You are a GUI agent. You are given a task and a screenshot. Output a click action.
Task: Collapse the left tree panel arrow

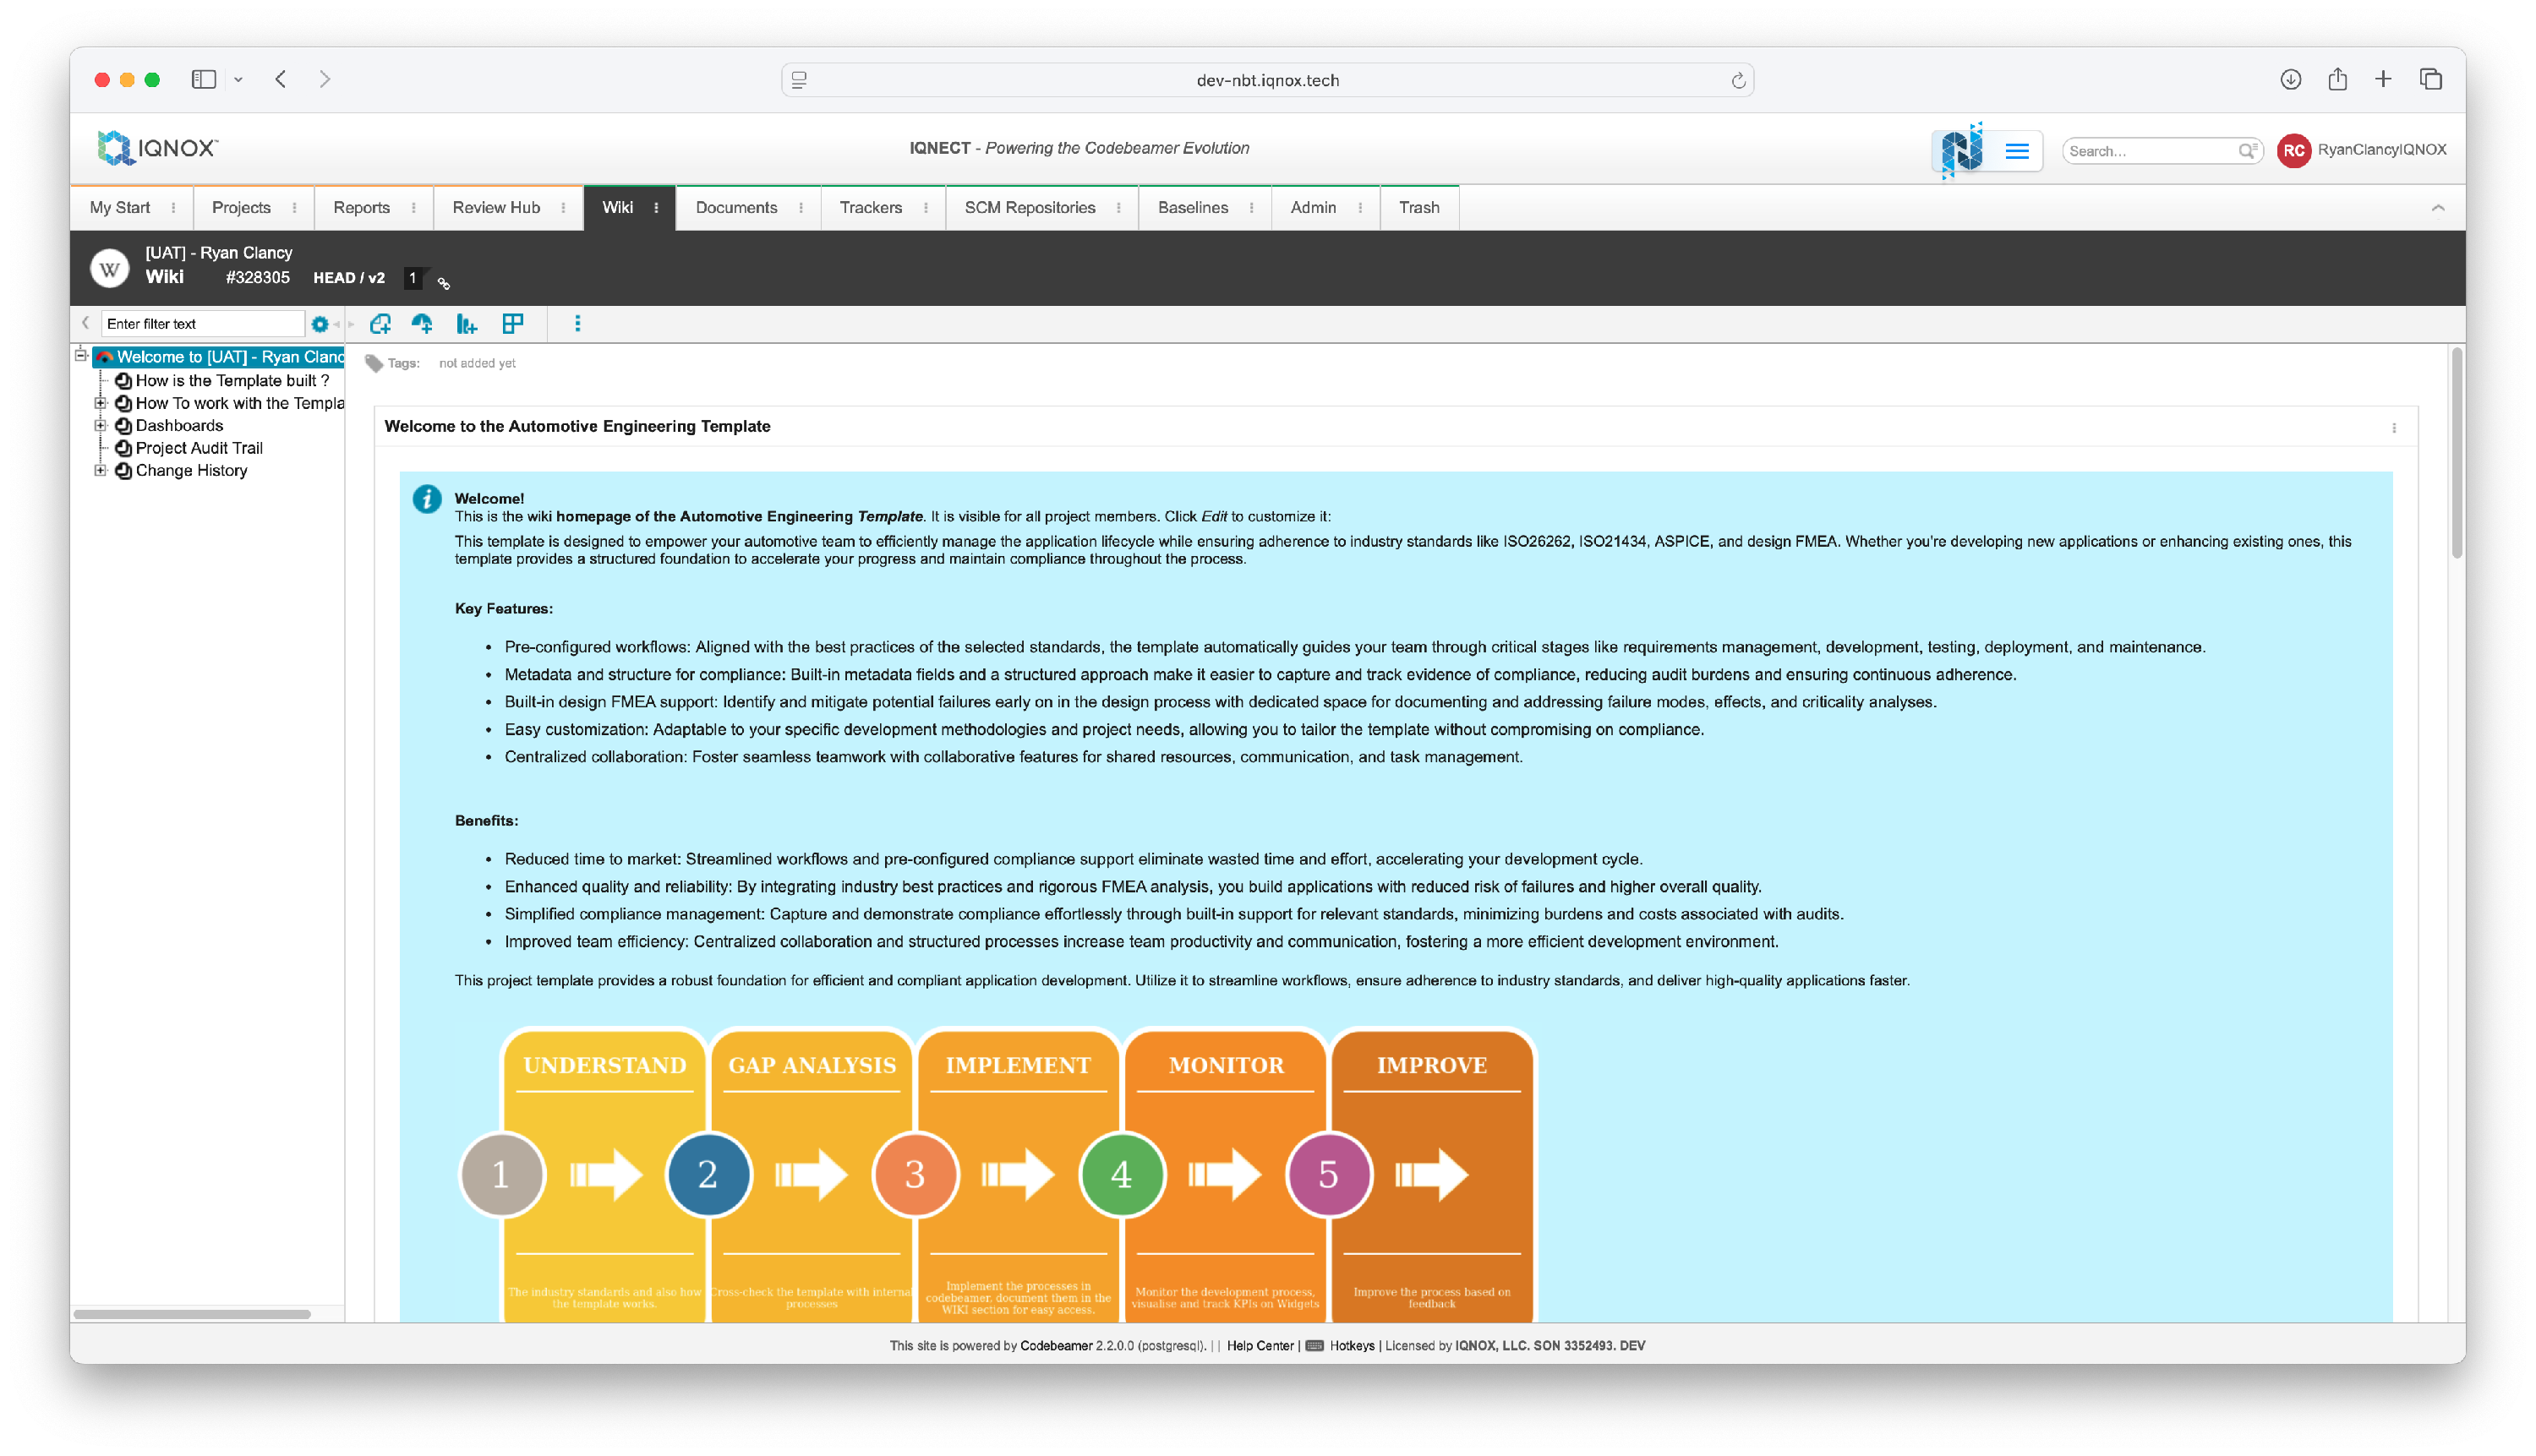pos(86,323)
